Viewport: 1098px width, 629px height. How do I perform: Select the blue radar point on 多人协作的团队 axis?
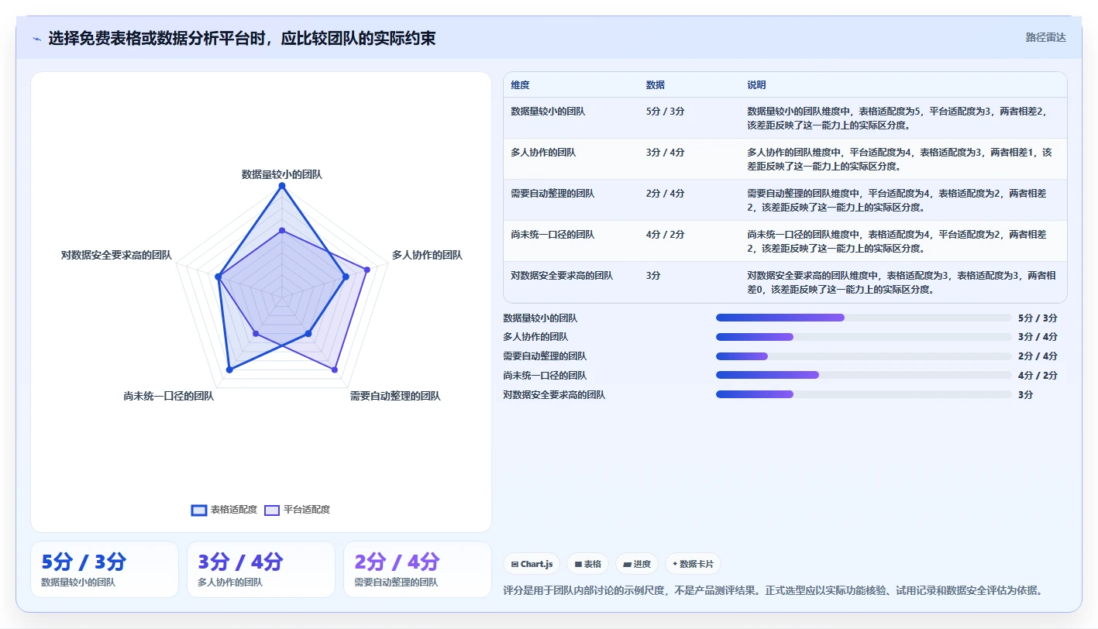pos(346,277)
